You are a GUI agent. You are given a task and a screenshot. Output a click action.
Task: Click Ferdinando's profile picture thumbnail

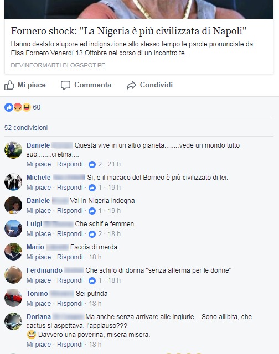click(13, 275)
